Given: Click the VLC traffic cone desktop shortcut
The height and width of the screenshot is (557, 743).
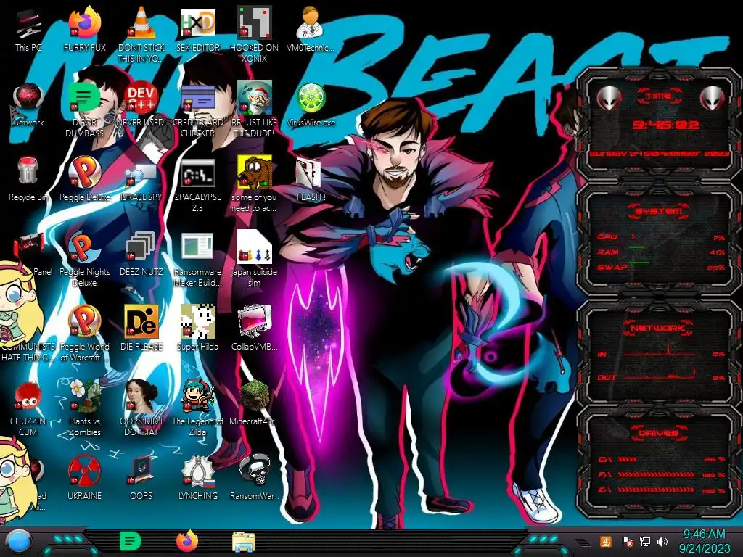Looking at the screenshot, I should [x=141, y=34].
